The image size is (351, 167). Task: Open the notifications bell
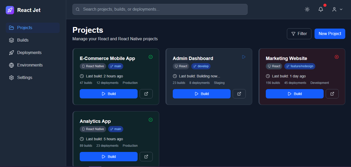tap(321, 9)
